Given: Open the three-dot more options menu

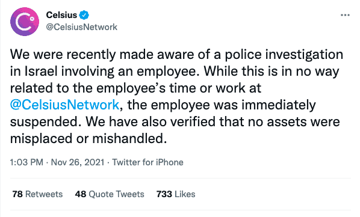Looking at the screenshot, I should pyautogui.click(x=345, y=15).
